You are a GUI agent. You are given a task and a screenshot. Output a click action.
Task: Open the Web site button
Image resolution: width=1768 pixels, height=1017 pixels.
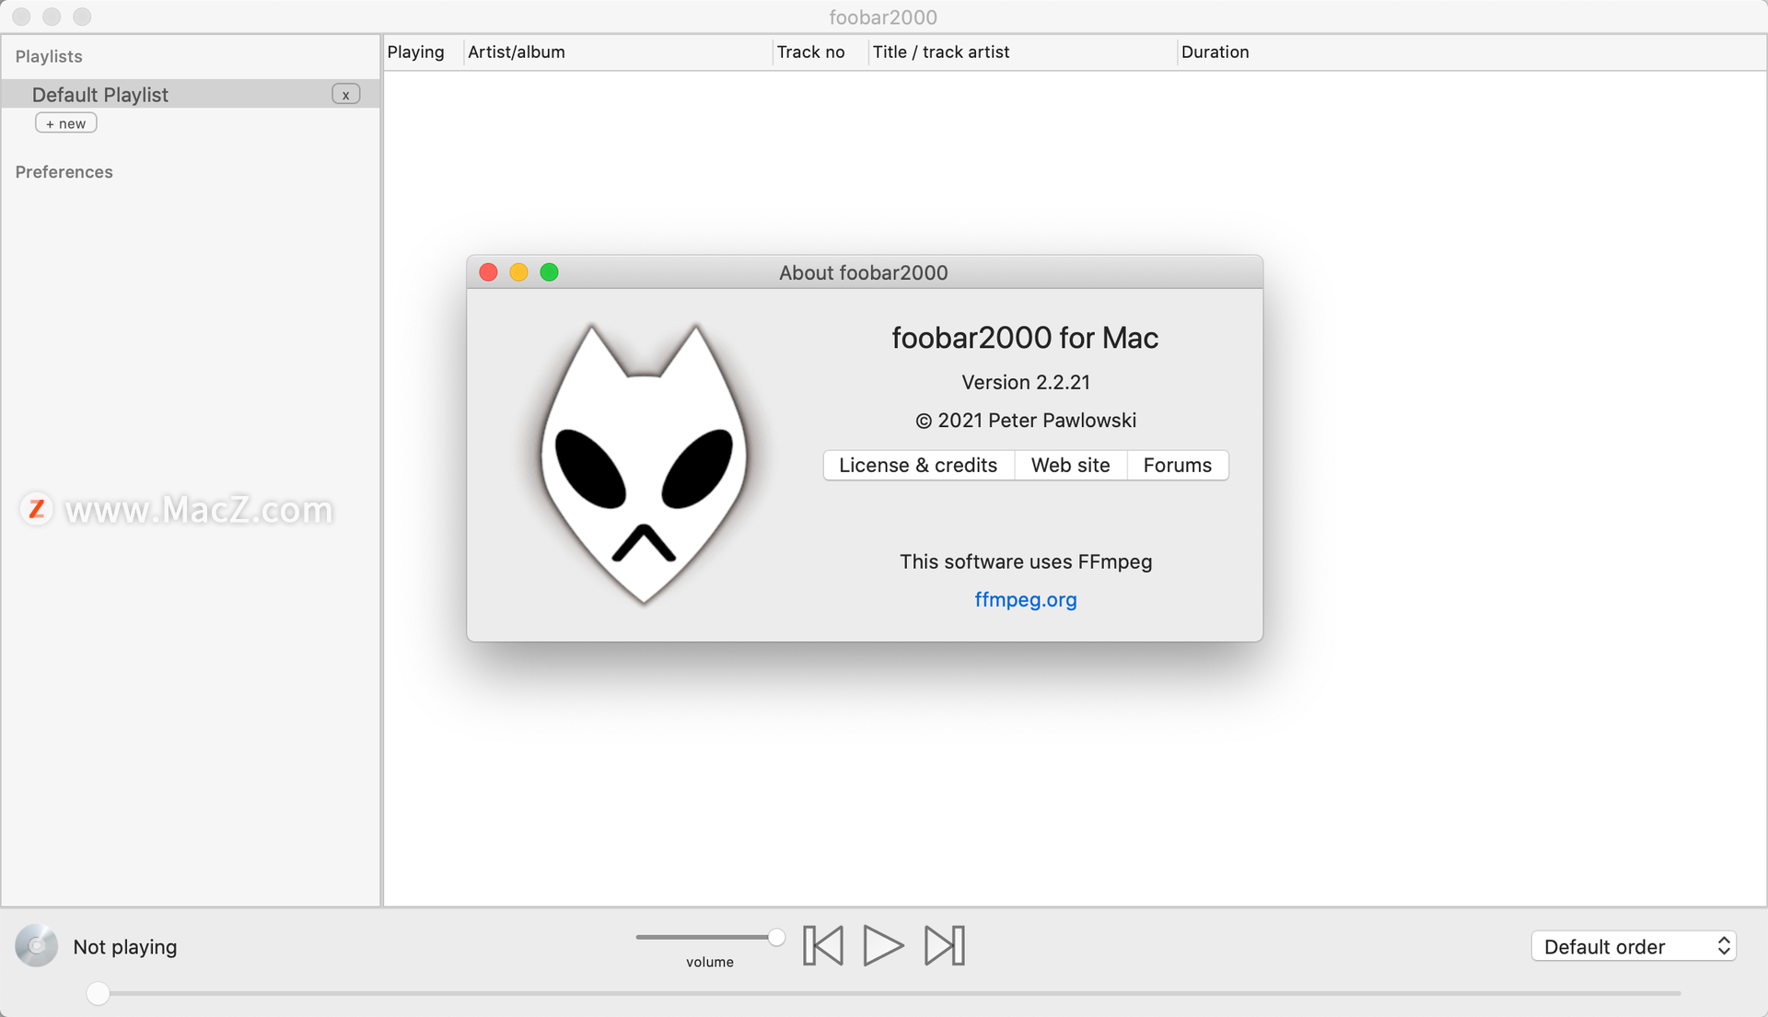(x=1070, y=465)
